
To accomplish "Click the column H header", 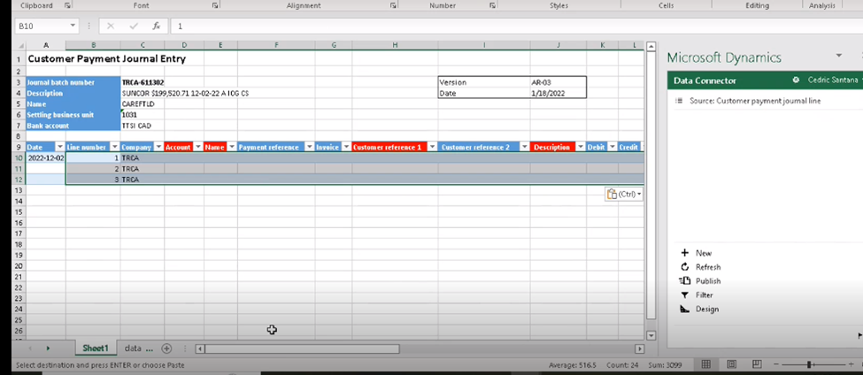I will 395,46.
